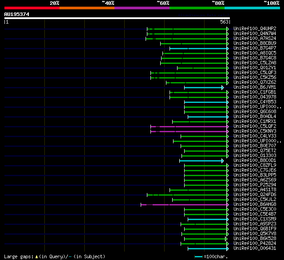The image size is (284, 260).
Task: Select the UniRef100_A4S1T8 label
Action: point(255,190)
